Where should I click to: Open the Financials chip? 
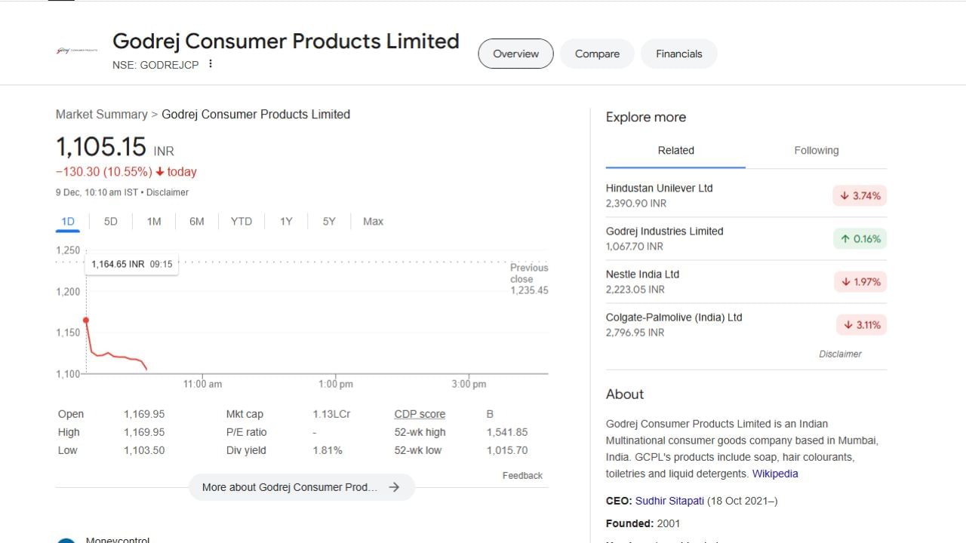[x=678, y=54]
